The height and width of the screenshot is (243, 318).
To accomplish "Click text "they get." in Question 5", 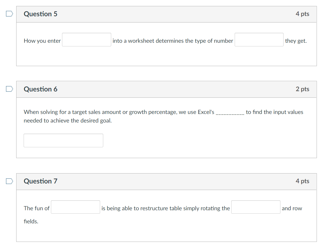I will pyautogui.click(x=296, y=41).
